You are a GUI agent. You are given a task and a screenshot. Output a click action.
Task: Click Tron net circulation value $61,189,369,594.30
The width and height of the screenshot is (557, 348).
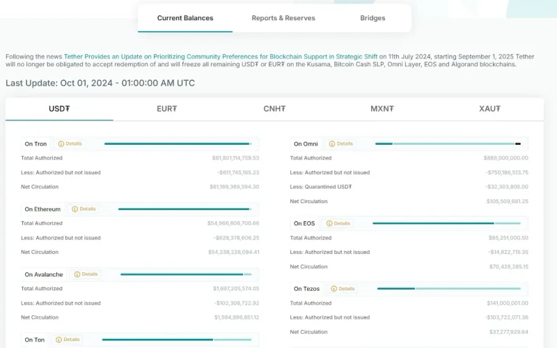click(235, 187)
